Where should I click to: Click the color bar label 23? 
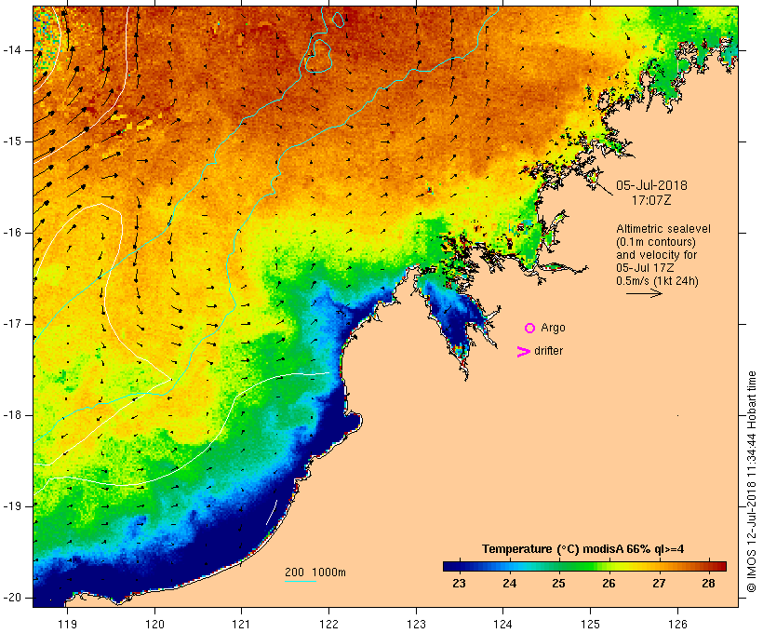pos(459,584)
